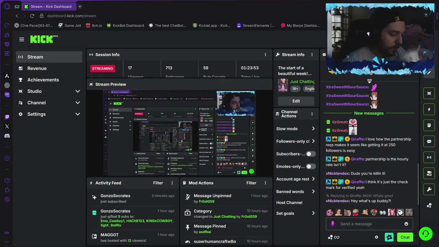This screenshot has height=247, width=439.
Task: Click Filter in Activity Feed
Action: tap(158, 183)
